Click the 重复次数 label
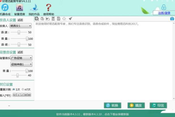The width and height of the screenshot is (175, 117). pyautogui.click(x=6, y=89)
